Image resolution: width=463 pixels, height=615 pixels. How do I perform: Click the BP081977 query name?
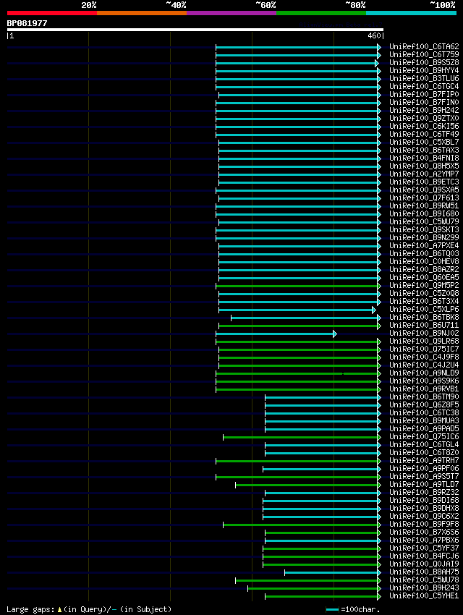[27, 23]
